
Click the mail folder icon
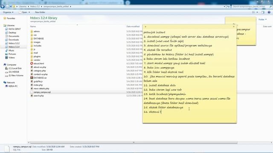pos(32,53)
